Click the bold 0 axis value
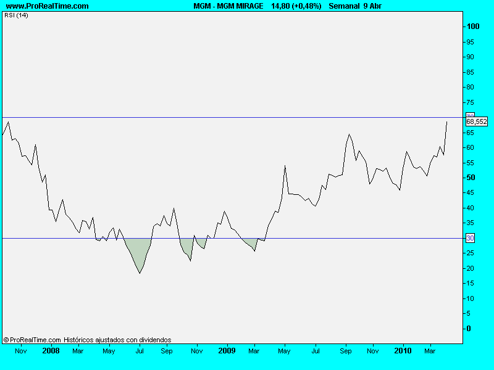 pos(469,329)
